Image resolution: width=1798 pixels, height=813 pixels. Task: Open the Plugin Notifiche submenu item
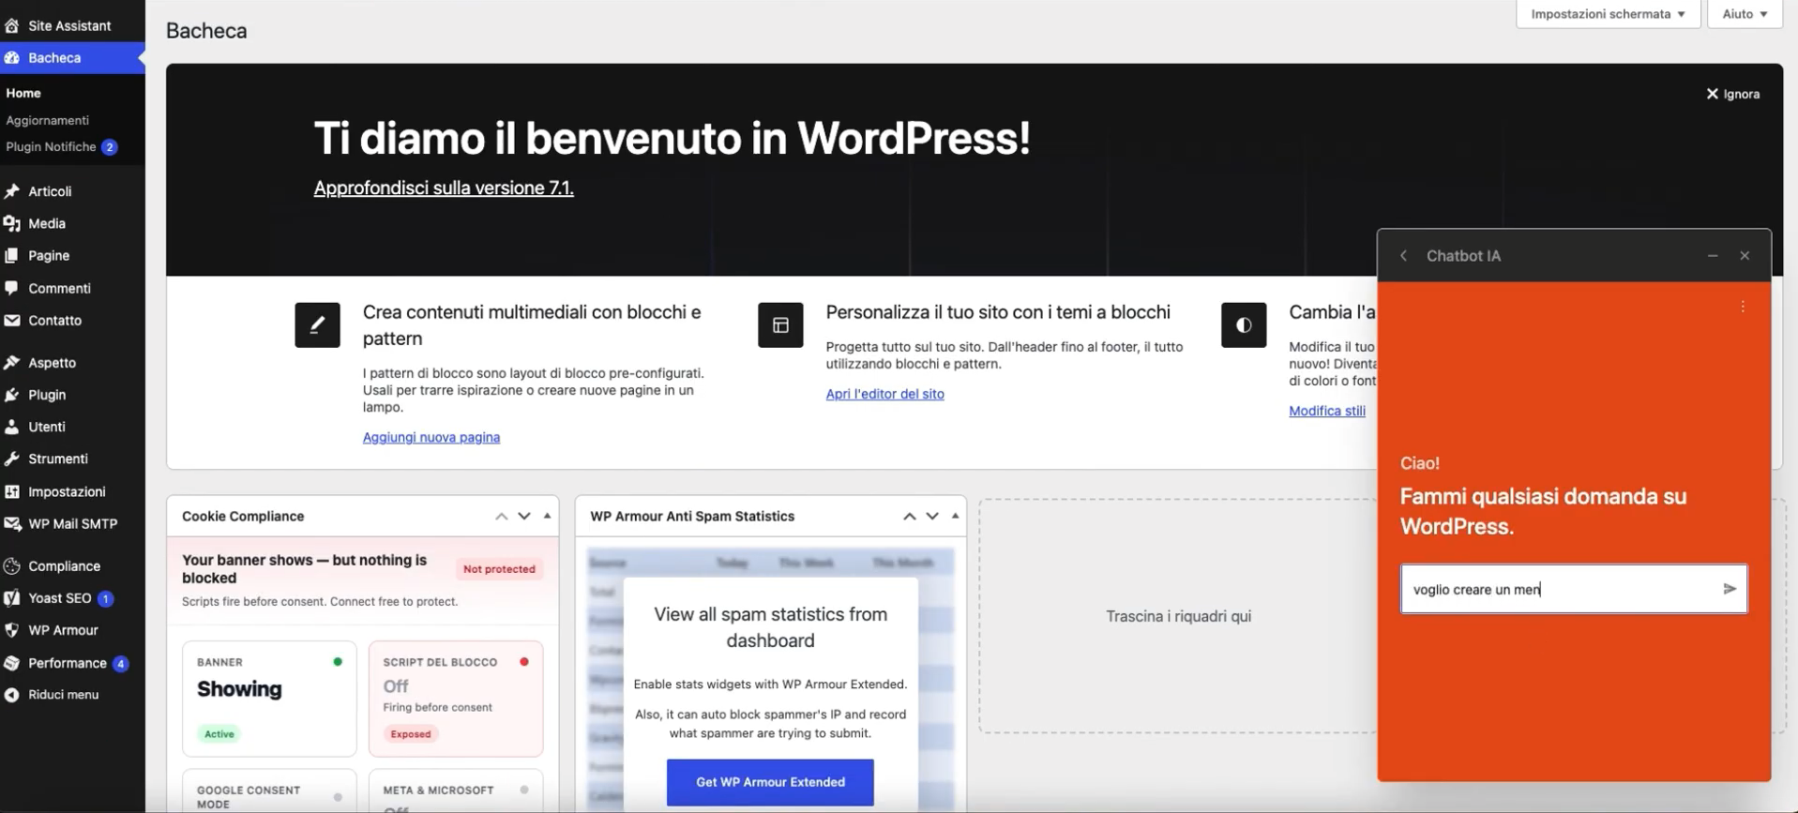click(x=61, y=147)
